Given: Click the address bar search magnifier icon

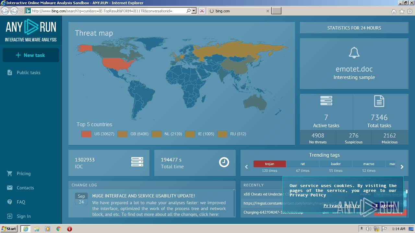Looking at the screenshot, I should 188,11.
